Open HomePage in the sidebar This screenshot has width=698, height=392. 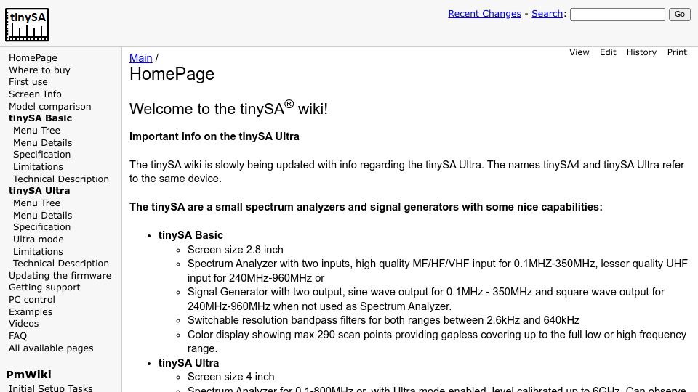point(33,58)
